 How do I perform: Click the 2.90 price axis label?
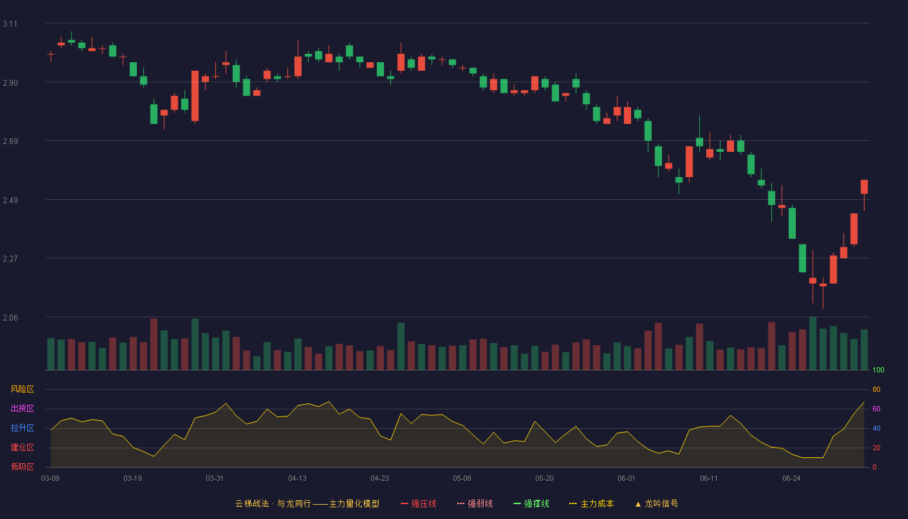(x=10, y=83)
